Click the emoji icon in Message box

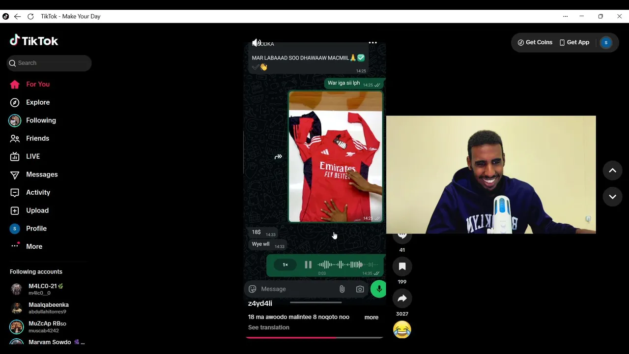pos(253,289)
